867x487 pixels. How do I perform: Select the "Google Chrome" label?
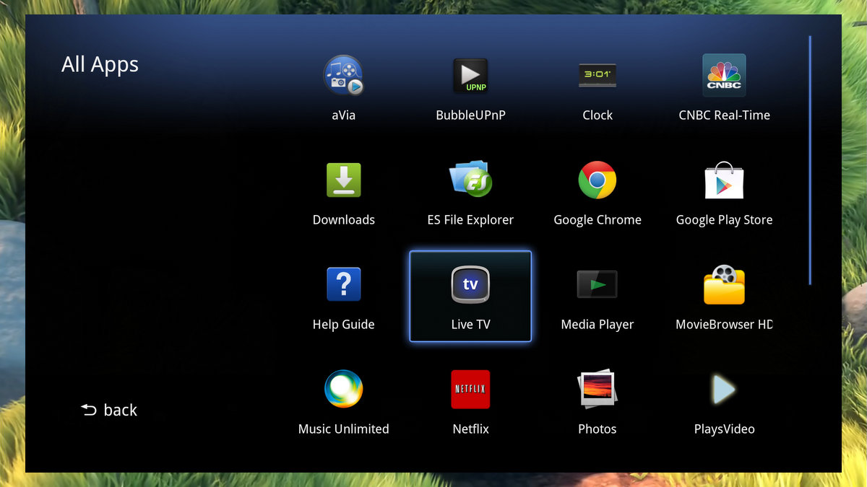(x=598, y=219)
